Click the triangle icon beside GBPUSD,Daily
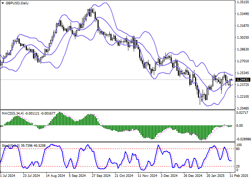The height and width of the screenshot is (179, 251). (x=3, y=3)
